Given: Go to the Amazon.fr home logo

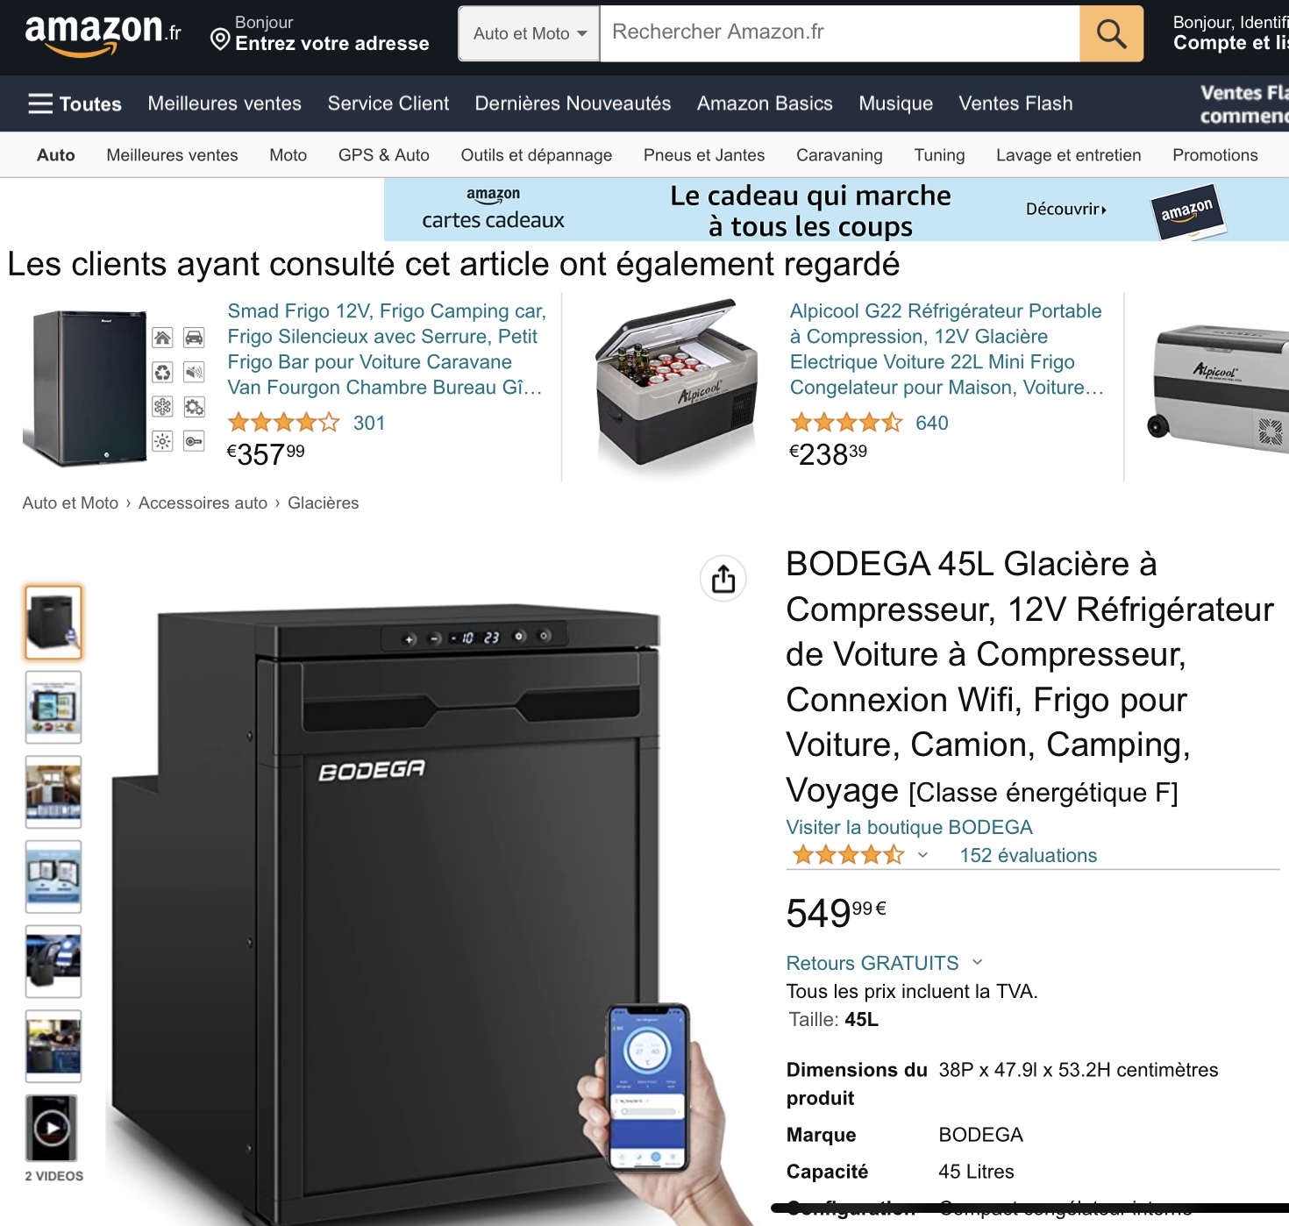Looking at the screenshot, I should point(103,34).
